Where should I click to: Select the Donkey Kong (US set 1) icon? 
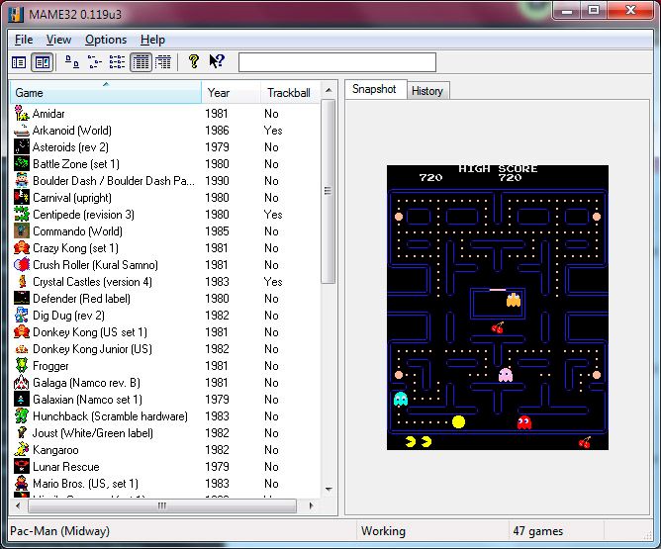coord(22,332)
